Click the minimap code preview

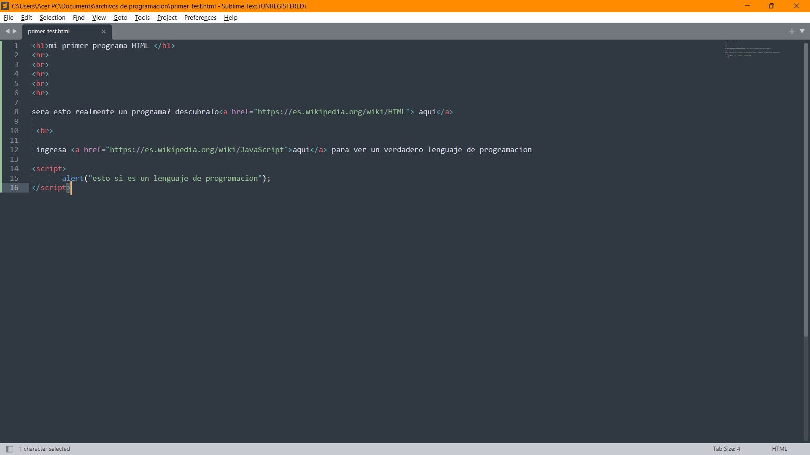pos(752,49)
